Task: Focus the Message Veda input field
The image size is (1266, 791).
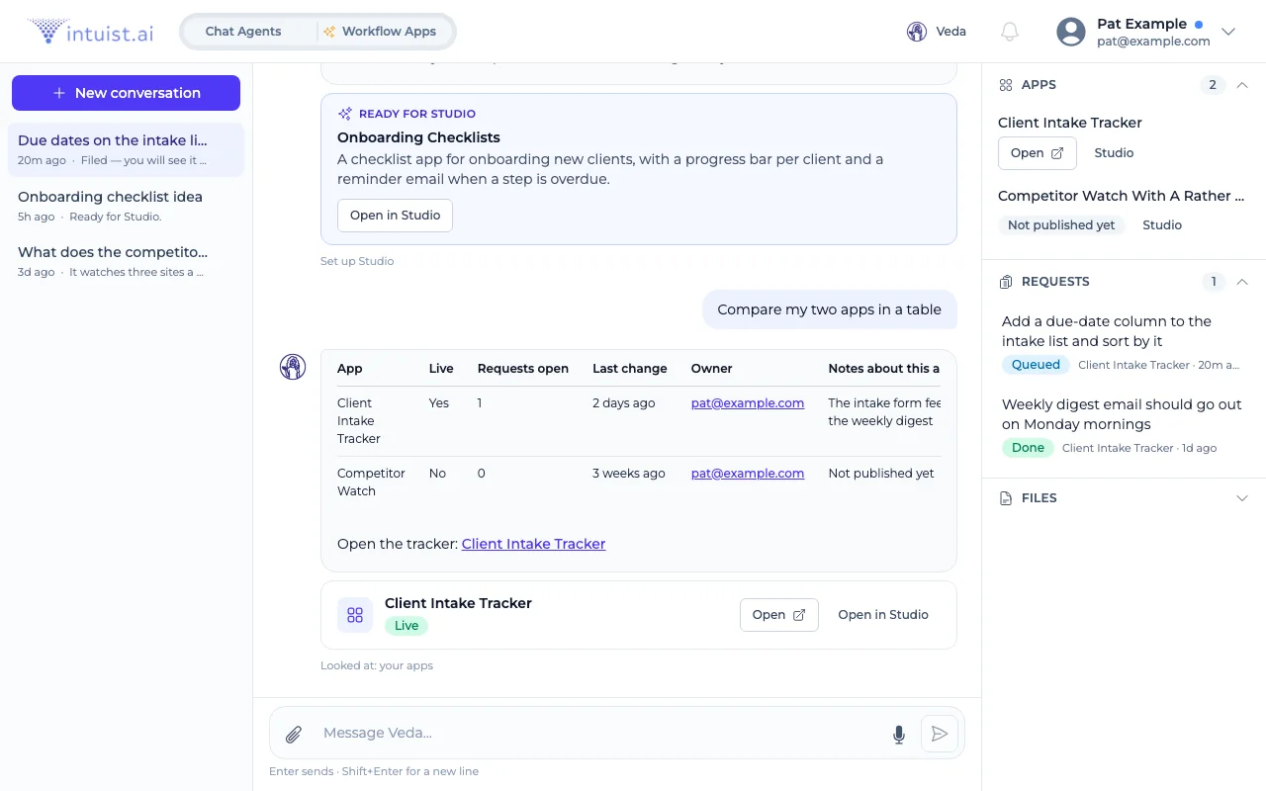Action: 599,734
